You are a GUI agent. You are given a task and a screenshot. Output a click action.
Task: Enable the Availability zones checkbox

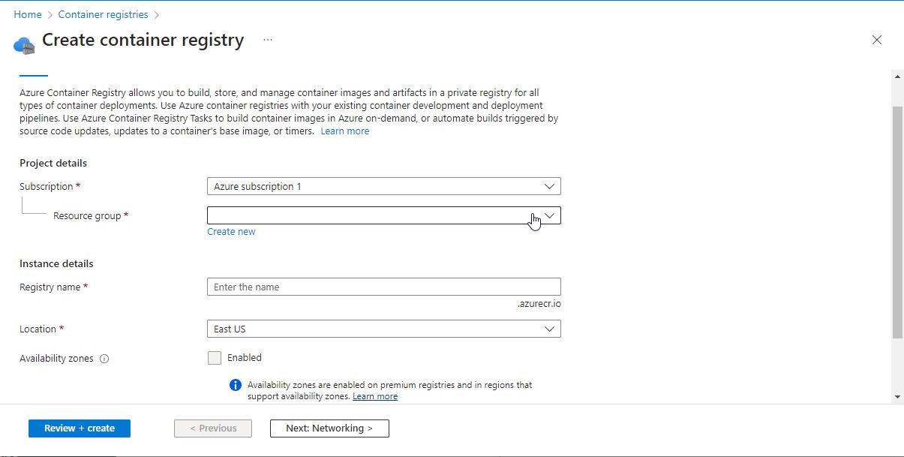[x=215, y=358]
